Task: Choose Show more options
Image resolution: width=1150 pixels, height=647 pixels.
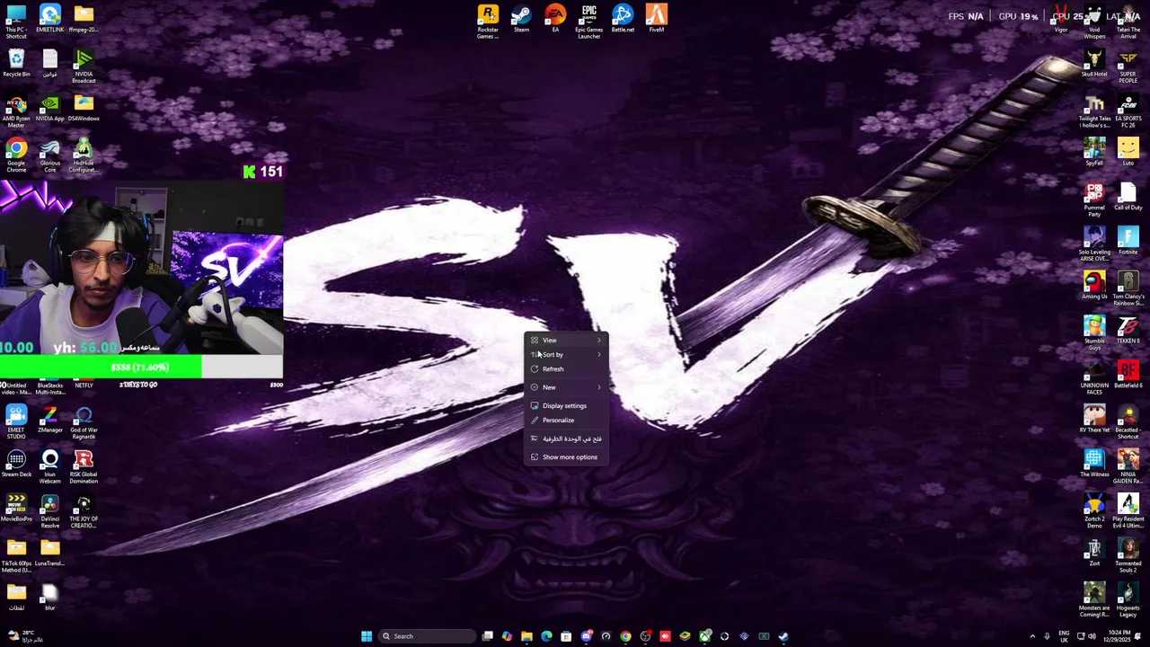Action: (x=566, y=456)
